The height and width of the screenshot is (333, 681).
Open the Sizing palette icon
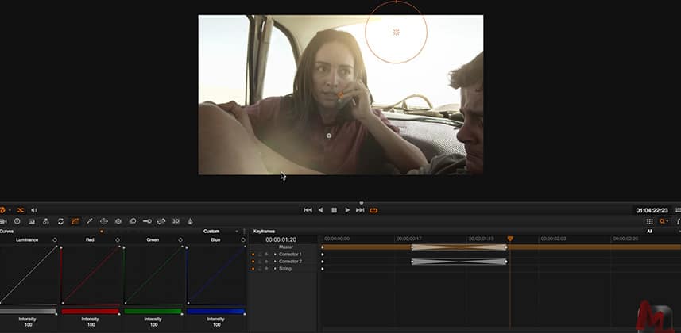tap(161, 221)
